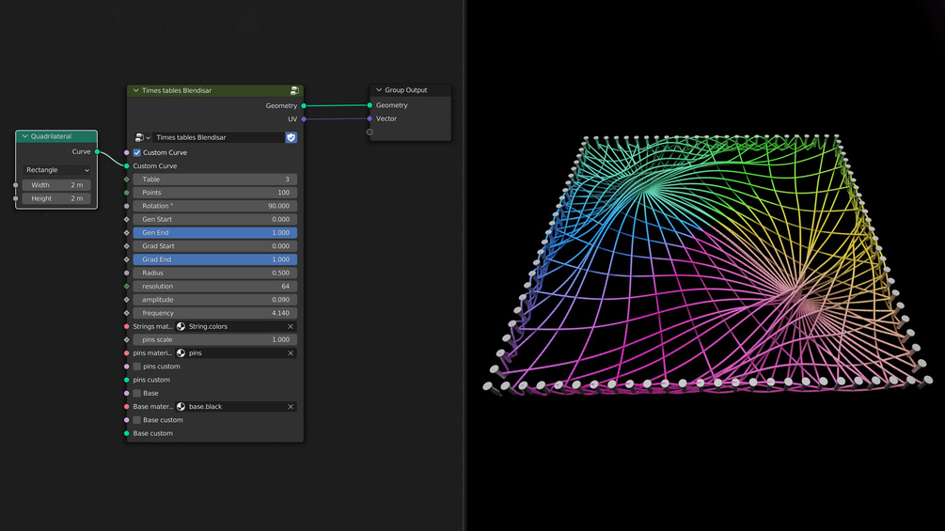
Task: Click the resolution value field
Action: pyautogui.click(x=214, y=286)
